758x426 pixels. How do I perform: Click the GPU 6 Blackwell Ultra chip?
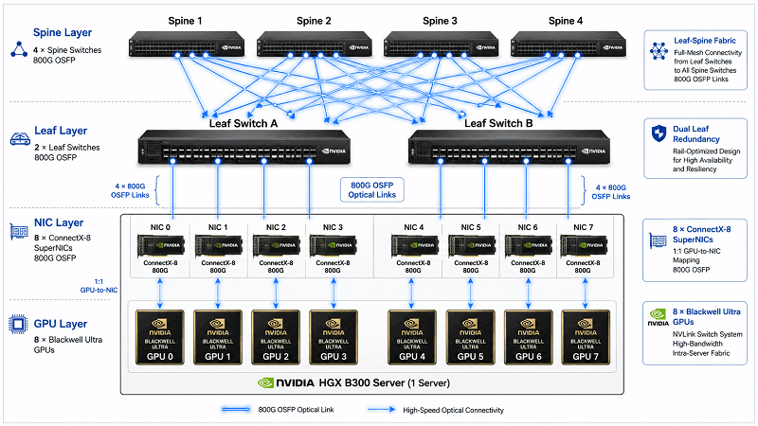529,337
